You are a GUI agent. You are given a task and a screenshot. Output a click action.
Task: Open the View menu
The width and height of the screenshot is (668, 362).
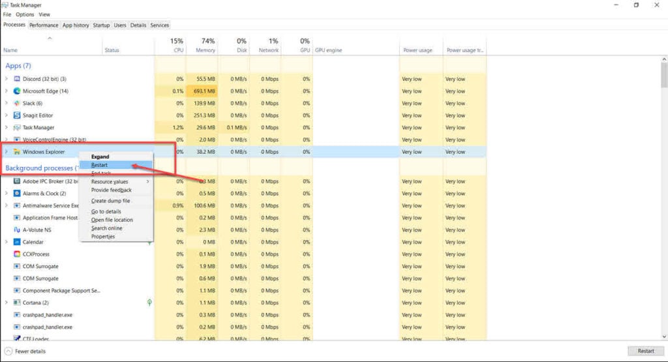tap(44, 14)
